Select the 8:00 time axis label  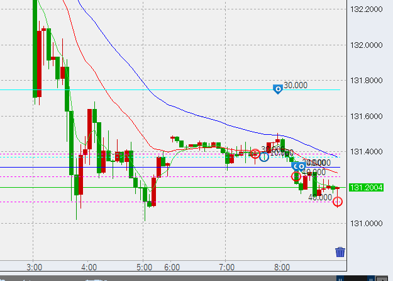coord(282,267)
